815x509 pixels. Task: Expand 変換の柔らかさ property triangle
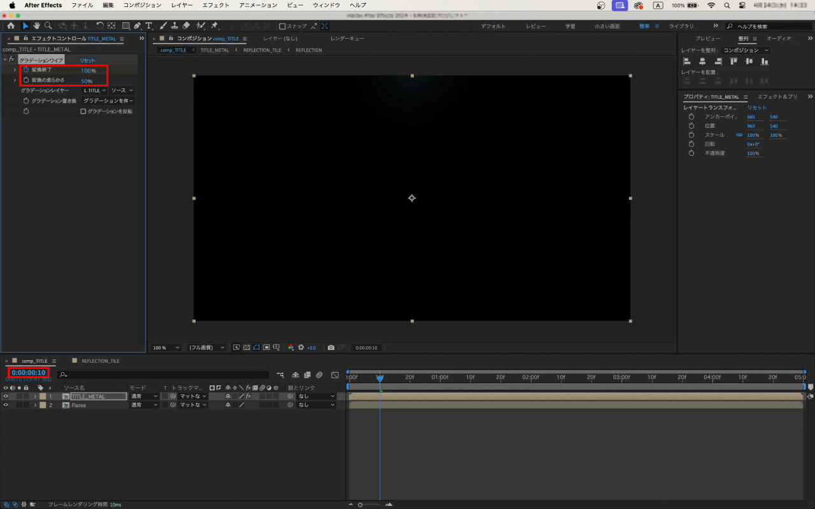pyautogui.click(x=15, y=80)
